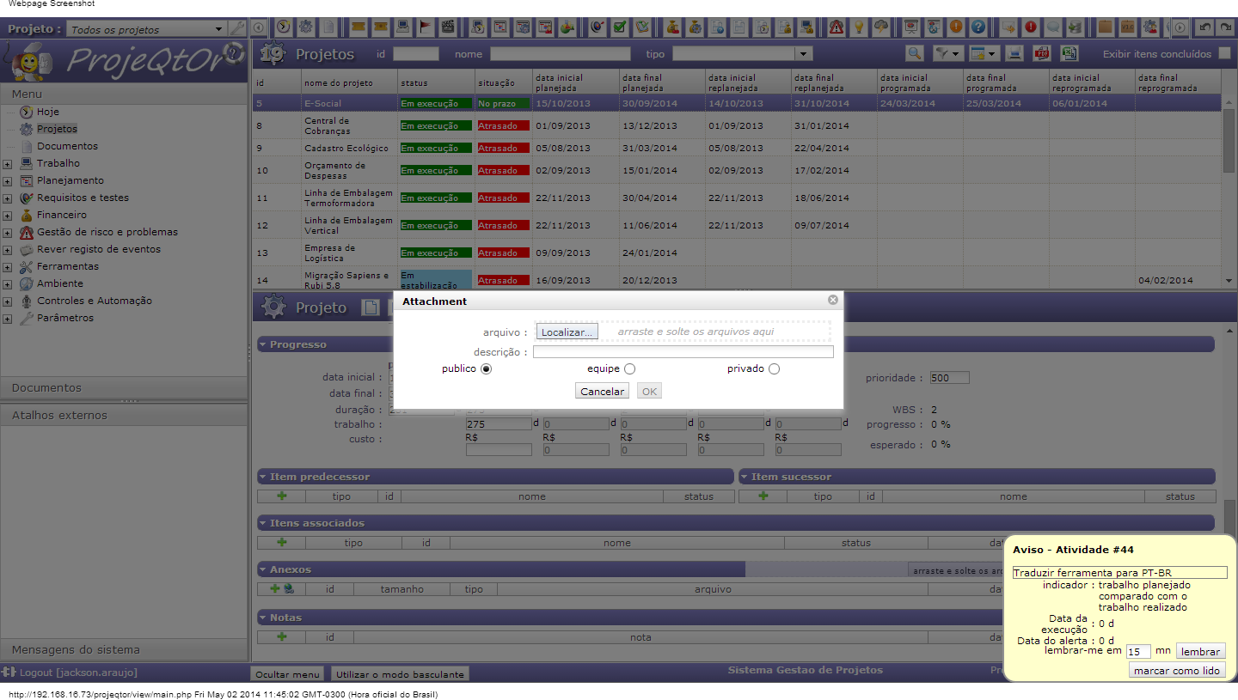Viewport: 1238px width, 700px height.
Task: Open the 'Todos os projetos' project dropdown
Action: pyautogui.click(x=219, y=29)
